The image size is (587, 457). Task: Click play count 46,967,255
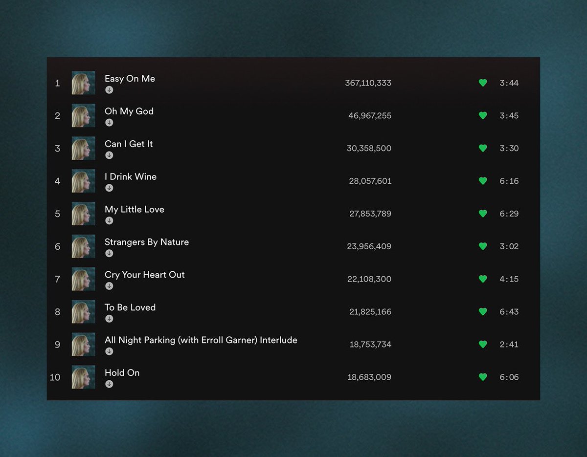click(x=370, y=116)
